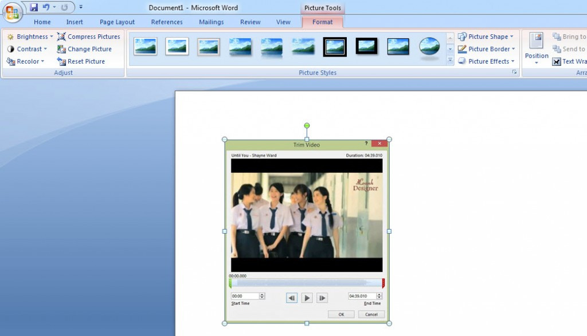Open the Customize Quick Access Toolbar dropdown
The image size is (587, 336).
coord(81,7)
